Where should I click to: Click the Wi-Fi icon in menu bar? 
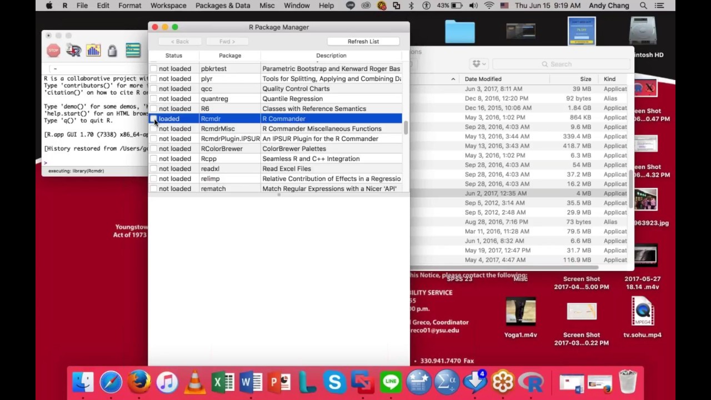[x=489, y=6]
